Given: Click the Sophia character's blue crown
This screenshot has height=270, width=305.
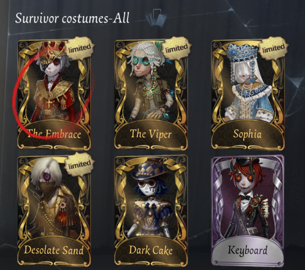Looking at the screenshot, I should click(241, 53).
